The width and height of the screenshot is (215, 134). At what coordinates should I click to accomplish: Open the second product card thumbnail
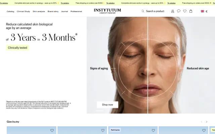pos(82,130)
